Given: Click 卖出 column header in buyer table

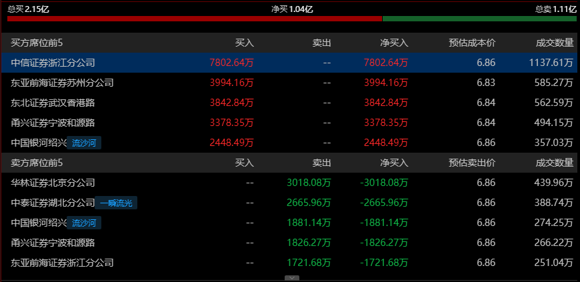Looking at the screenshot, I should coord(321,43).
